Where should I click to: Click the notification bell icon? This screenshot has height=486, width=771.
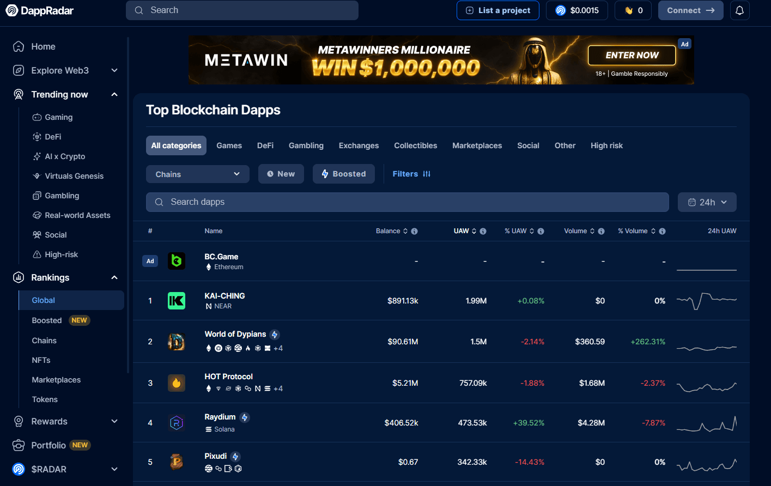pyautogui.click(x=739, y=10)
